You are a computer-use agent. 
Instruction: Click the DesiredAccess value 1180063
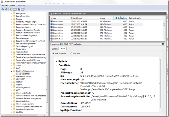point(85,107)
